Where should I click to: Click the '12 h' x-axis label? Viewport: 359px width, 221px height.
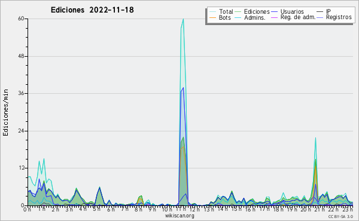point(194,209)
